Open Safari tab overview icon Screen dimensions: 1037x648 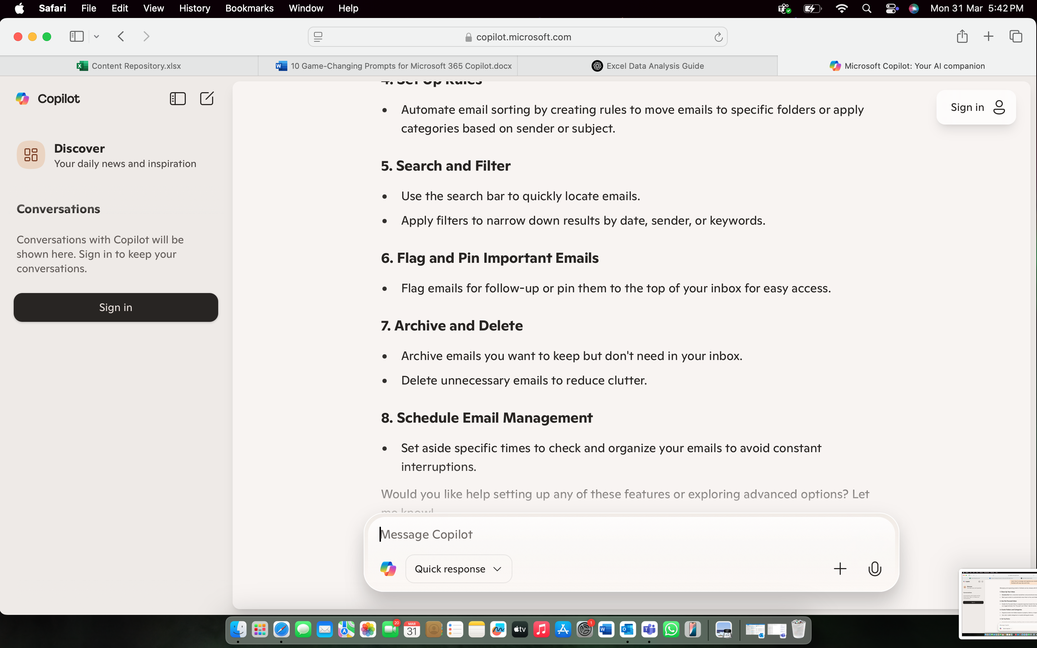point(1015,36)
